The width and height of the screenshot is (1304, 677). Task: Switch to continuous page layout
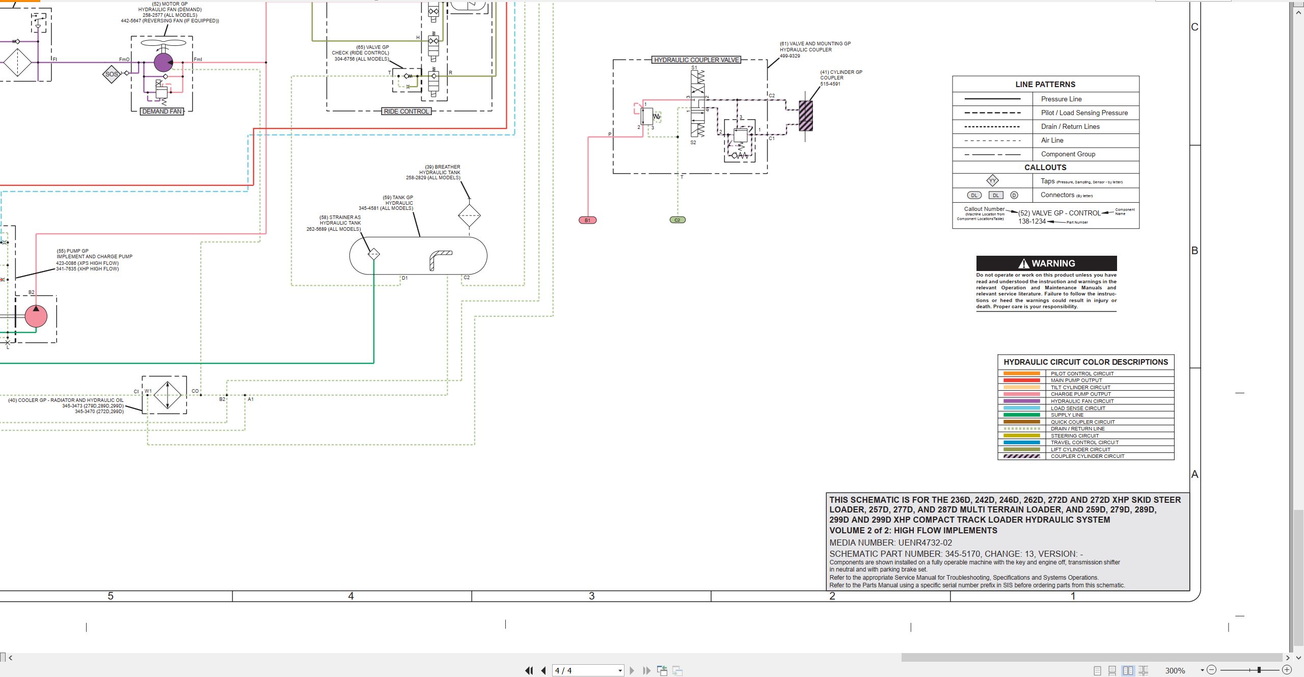pyautogui.click(x=1112, y=670)
